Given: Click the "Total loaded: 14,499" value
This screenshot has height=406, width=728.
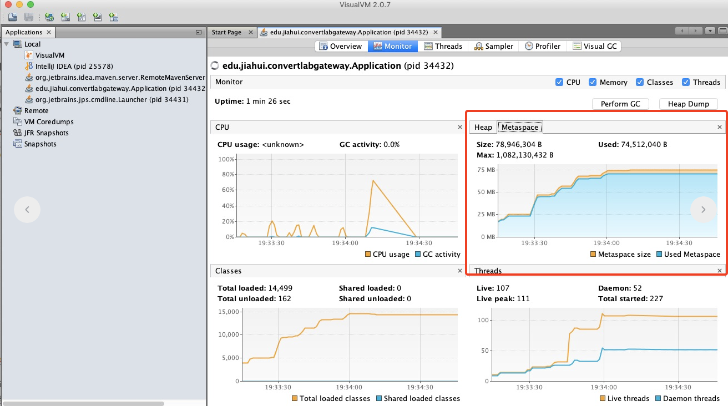Looking at the screenshot, I should [255, 288].
